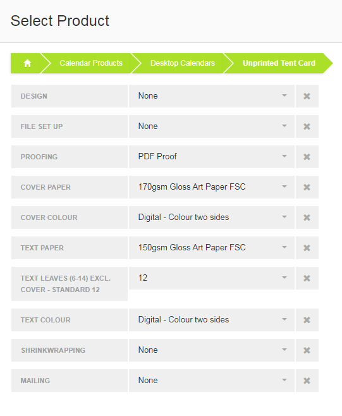Clear the Text Paper X icon
Viewport: 342px width, 416px height.
click(307, 248)
